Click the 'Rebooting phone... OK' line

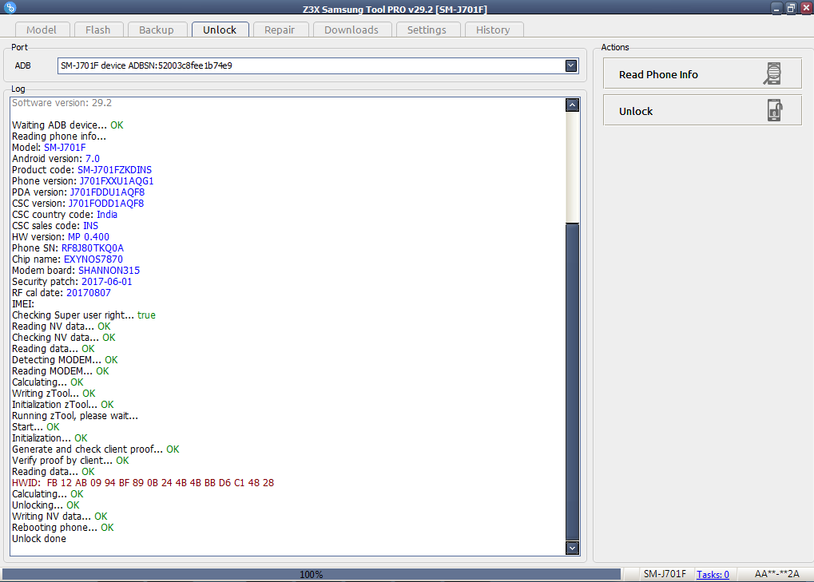coord(63,528)
